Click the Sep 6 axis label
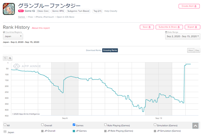 [65, 118]
